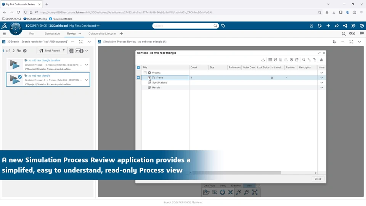Screen dimensions: 366x206
Task: Deselect the checked xc mtb rear triangle result
Action: 20,77
